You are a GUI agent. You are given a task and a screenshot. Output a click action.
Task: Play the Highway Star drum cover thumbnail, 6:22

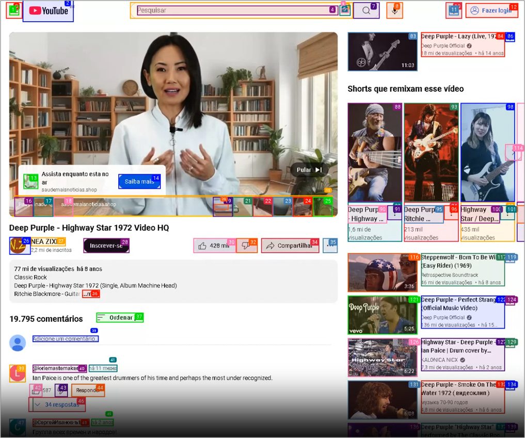click(x=383, y=358)
